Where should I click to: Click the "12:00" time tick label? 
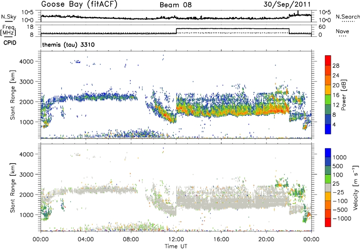(176, 240)
